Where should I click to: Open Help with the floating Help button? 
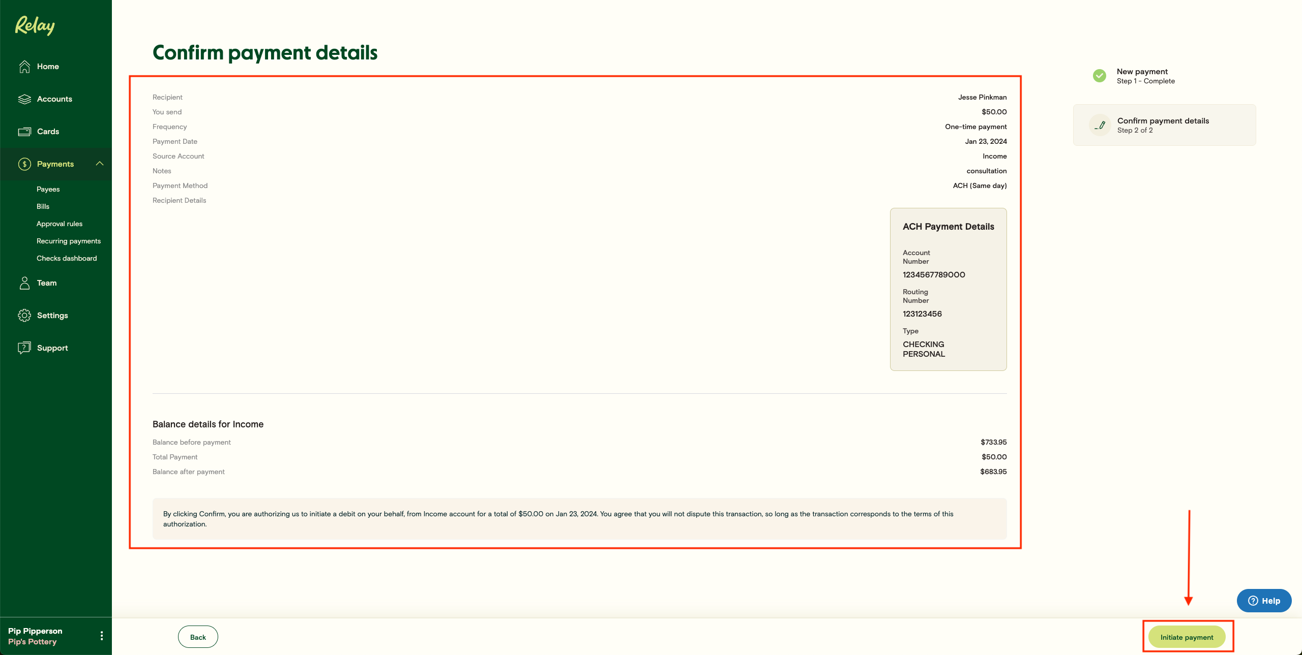[x=1264, y=601]
